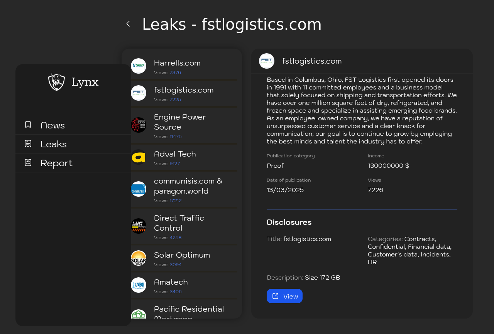The width and height of the screenshot is (494, 334).
Task: Select fstlogistics.com in the leaks list
Action: tap(184, 94)
